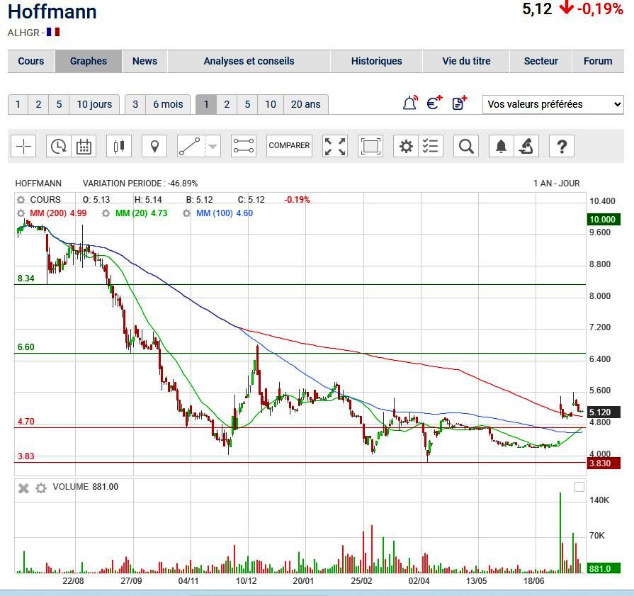Click the 4.70 horizontal level label
Screen dimensions: 634x596
click(x=26, y=422)
